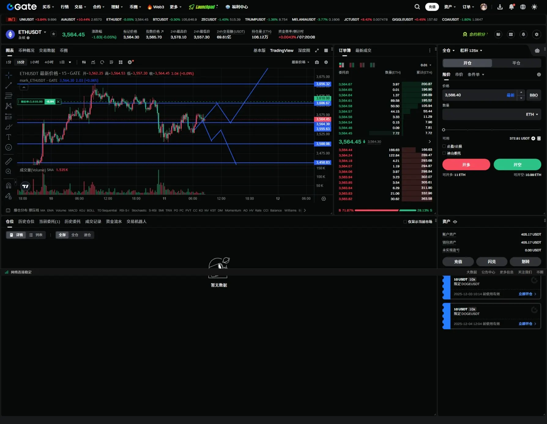Lock all drawing tools

pyautogui.click(x=9, y=196)
